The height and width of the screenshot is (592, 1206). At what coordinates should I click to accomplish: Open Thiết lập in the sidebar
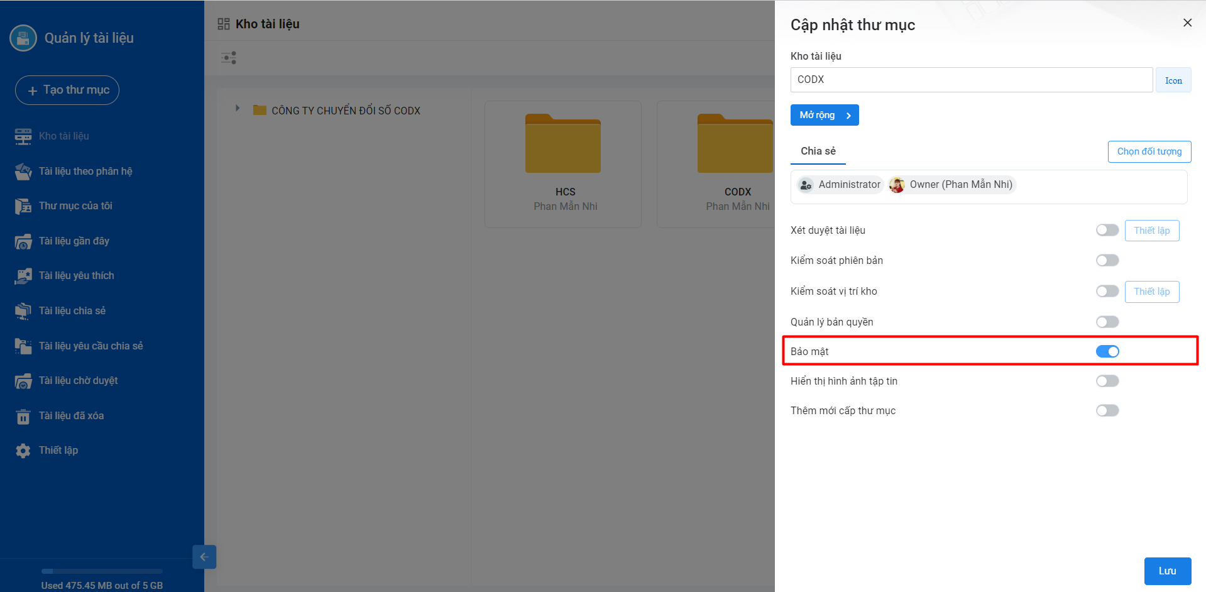[58, 451]
